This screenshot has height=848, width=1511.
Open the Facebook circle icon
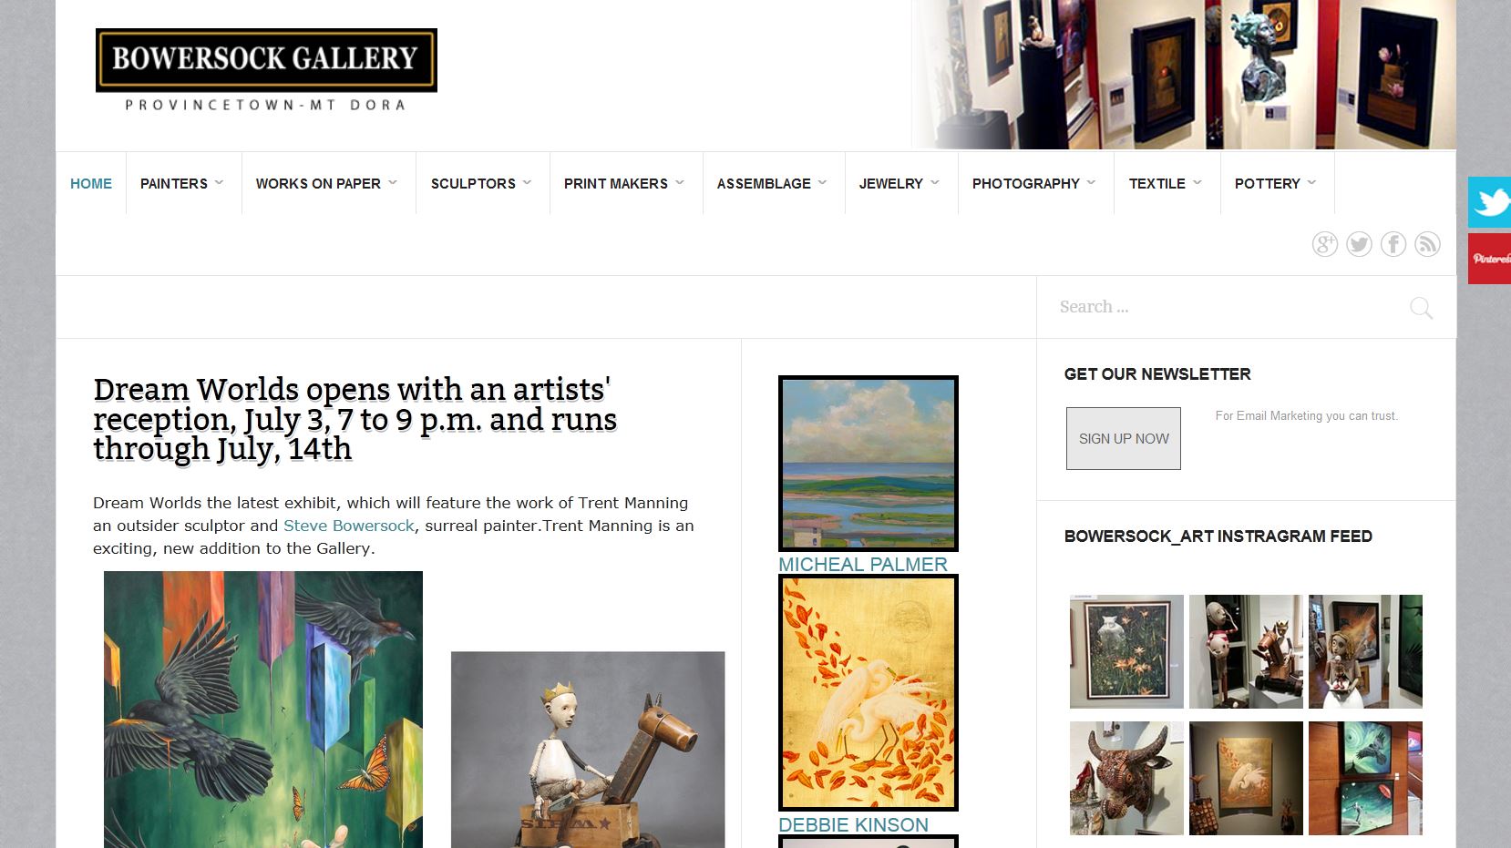[x=1393, y=244]
